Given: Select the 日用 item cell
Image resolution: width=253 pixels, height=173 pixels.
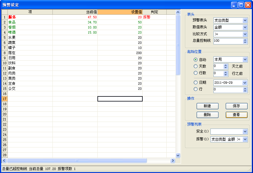Looking at the screenshot, I should [30, 58].
